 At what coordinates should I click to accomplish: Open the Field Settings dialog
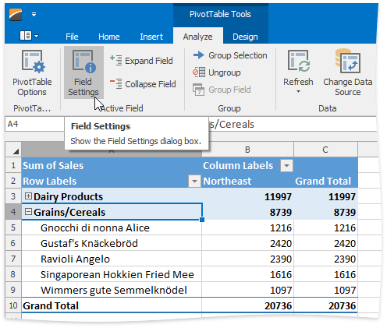click(x=83, y=72)
